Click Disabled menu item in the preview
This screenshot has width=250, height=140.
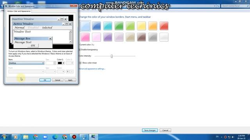33,28
